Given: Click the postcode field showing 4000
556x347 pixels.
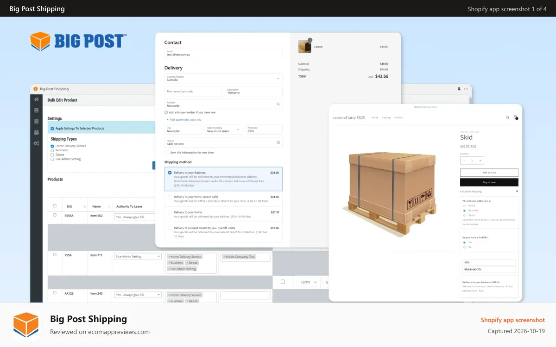Looking at the screenshot, I should point(489,262).
